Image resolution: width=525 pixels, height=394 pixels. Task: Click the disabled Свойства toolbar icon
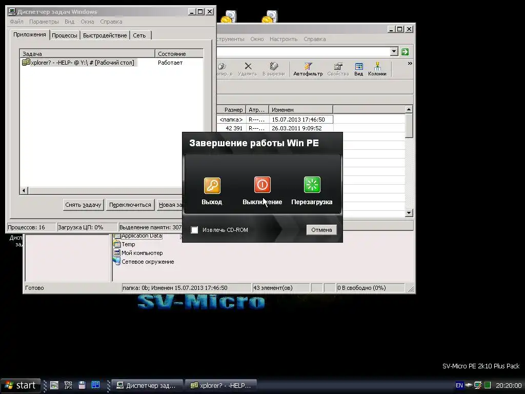pyautogui.click(x=338, y=69)
